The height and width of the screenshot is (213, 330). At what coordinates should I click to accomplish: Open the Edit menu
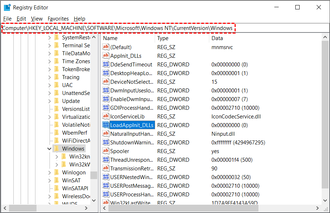point(21,19)
